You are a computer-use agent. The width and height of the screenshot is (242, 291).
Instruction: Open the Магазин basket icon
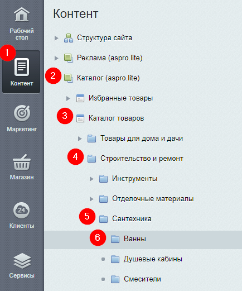tap(22, 162)
